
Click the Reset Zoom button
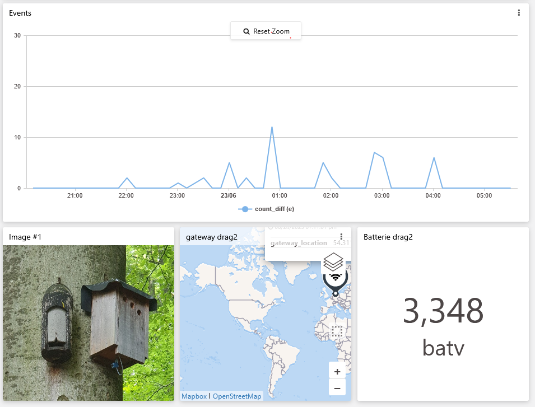click(x=266, y=31)
